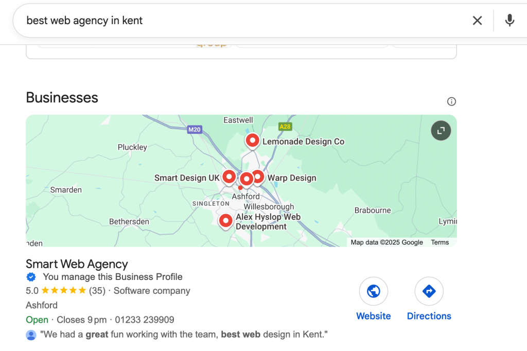The width and height of the screenshot is (527, 351).
Task: Select the Alex Hyslop Web Development pin
Action: pyautogui.click(x=225, y=221)
